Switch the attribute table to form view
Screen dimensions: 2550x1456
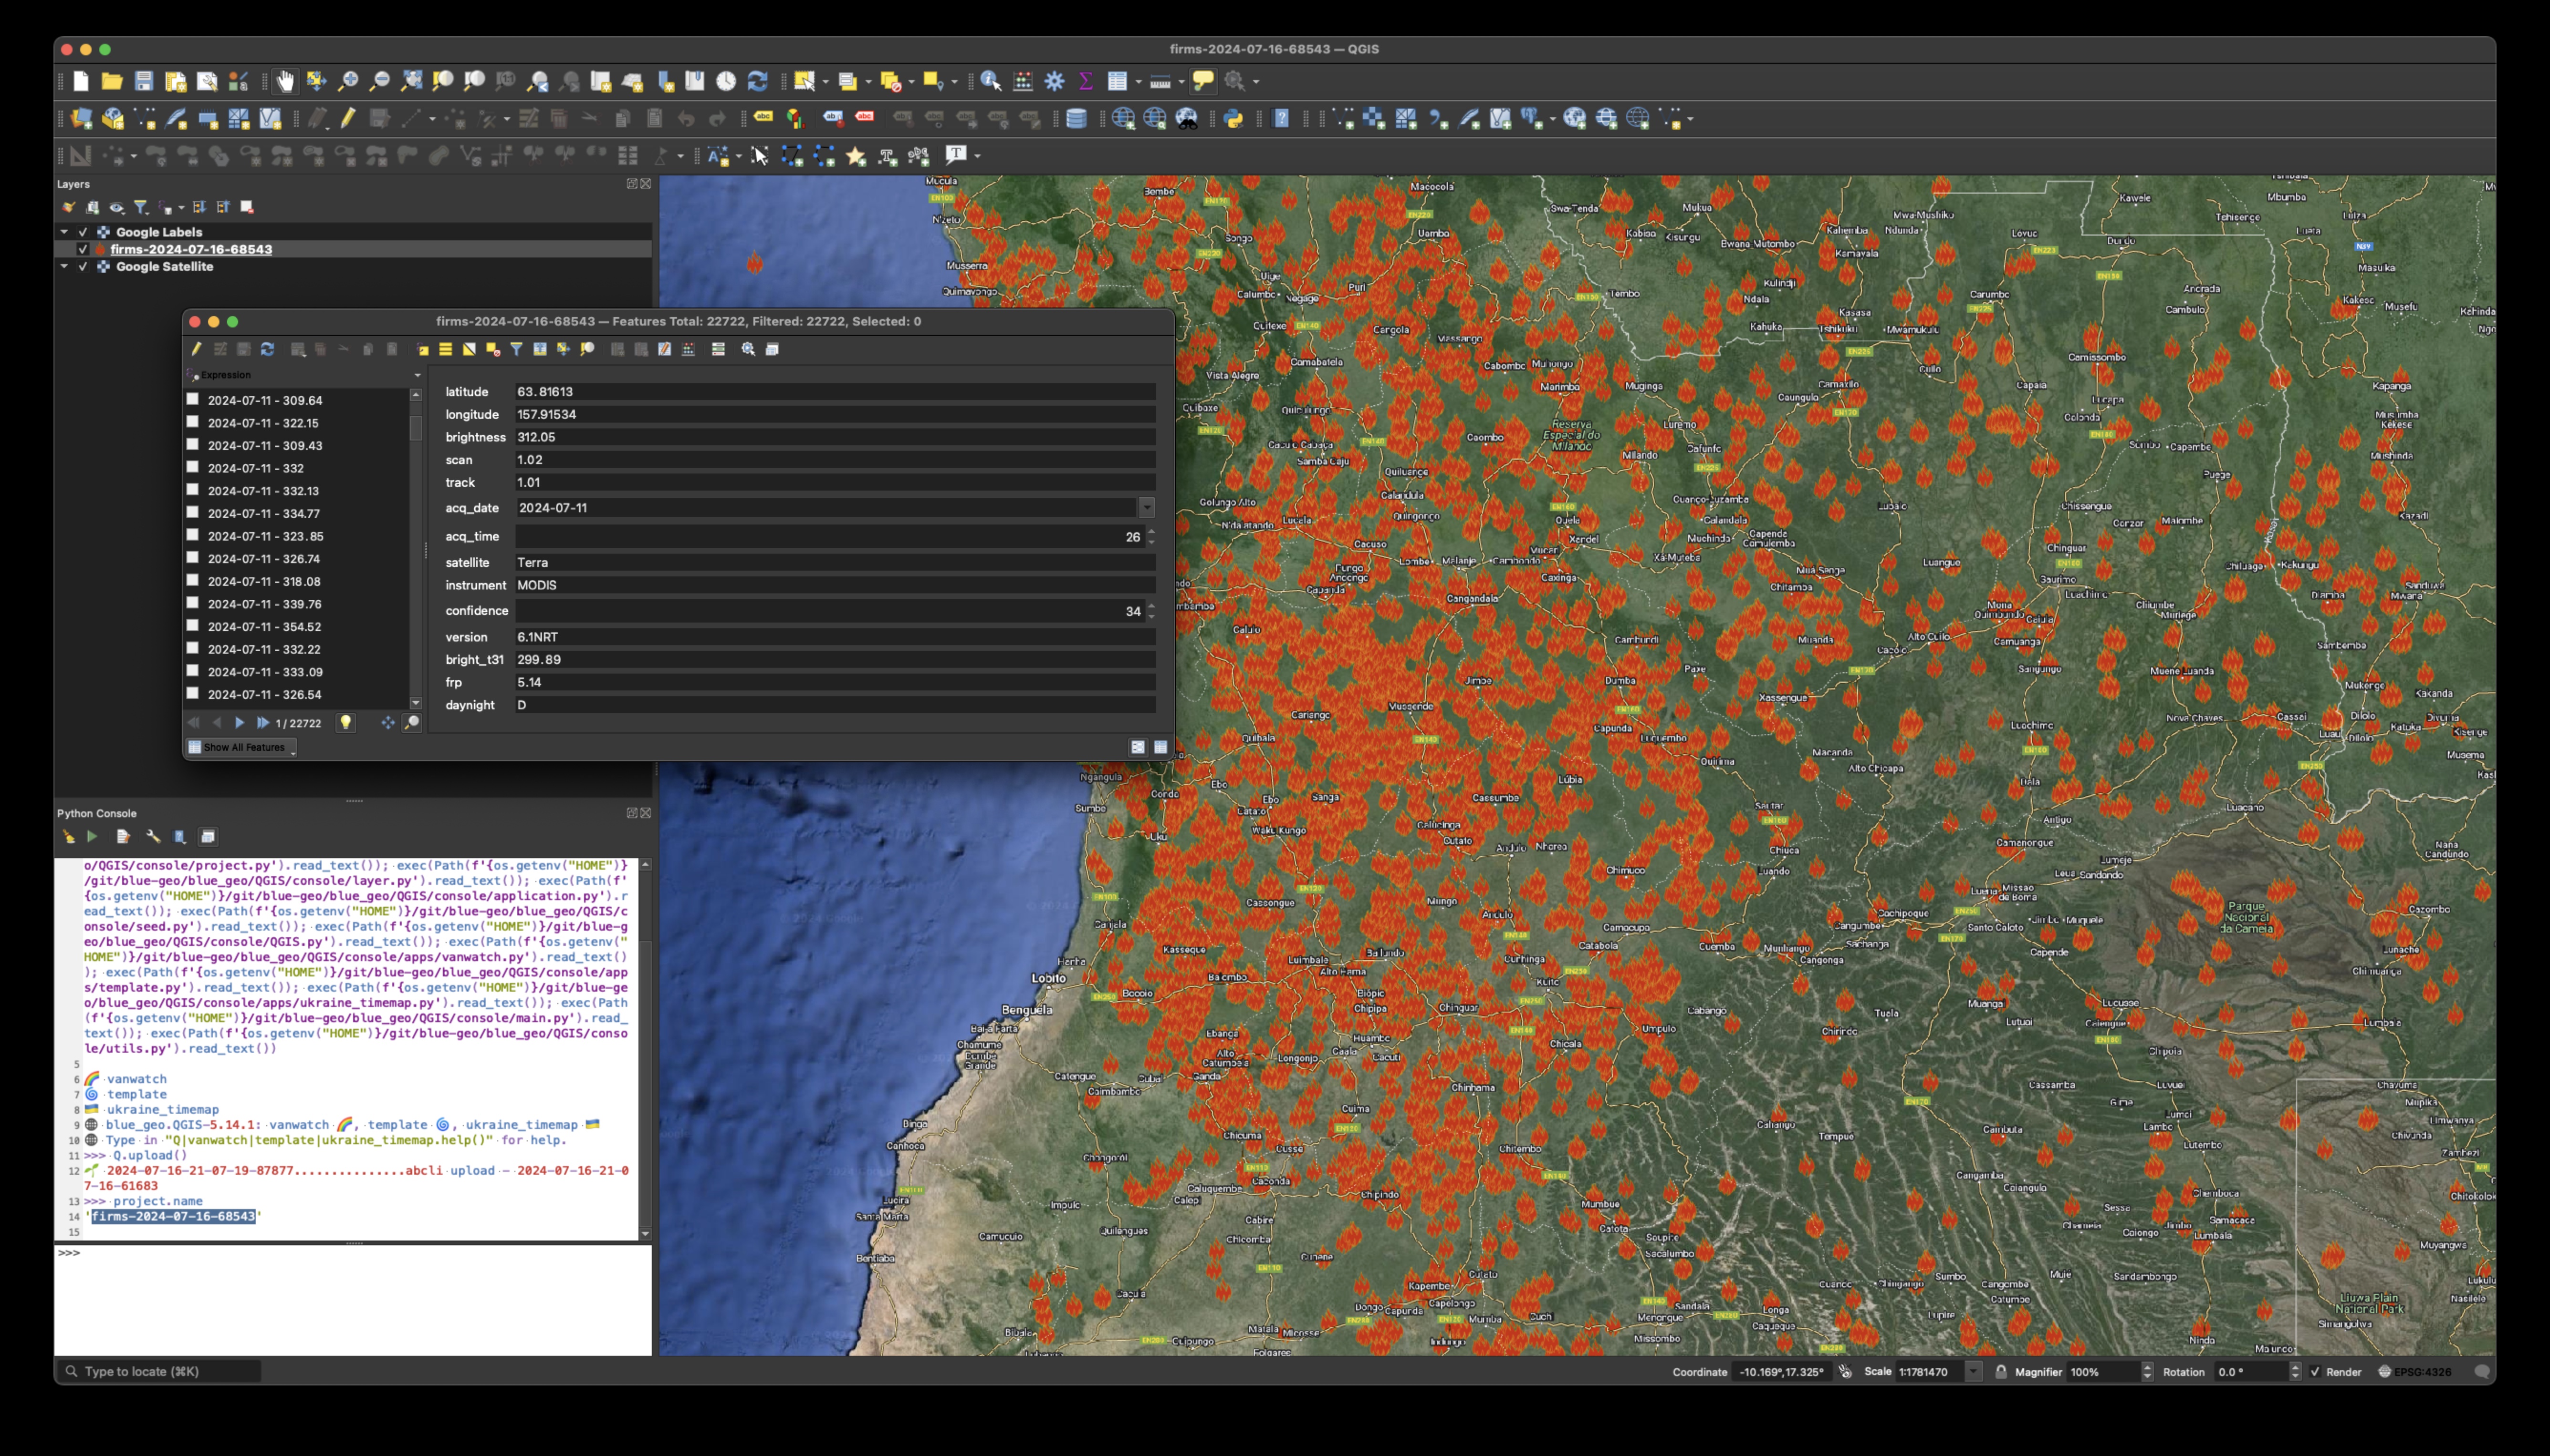pos(1138,747)
